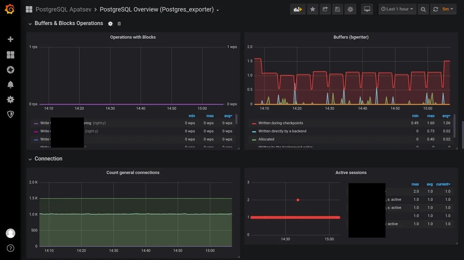The width and height of the screenshot is (464, 260).
Task: Open the Configuration gear in the sidebar
Action: (x=10, y=100)
